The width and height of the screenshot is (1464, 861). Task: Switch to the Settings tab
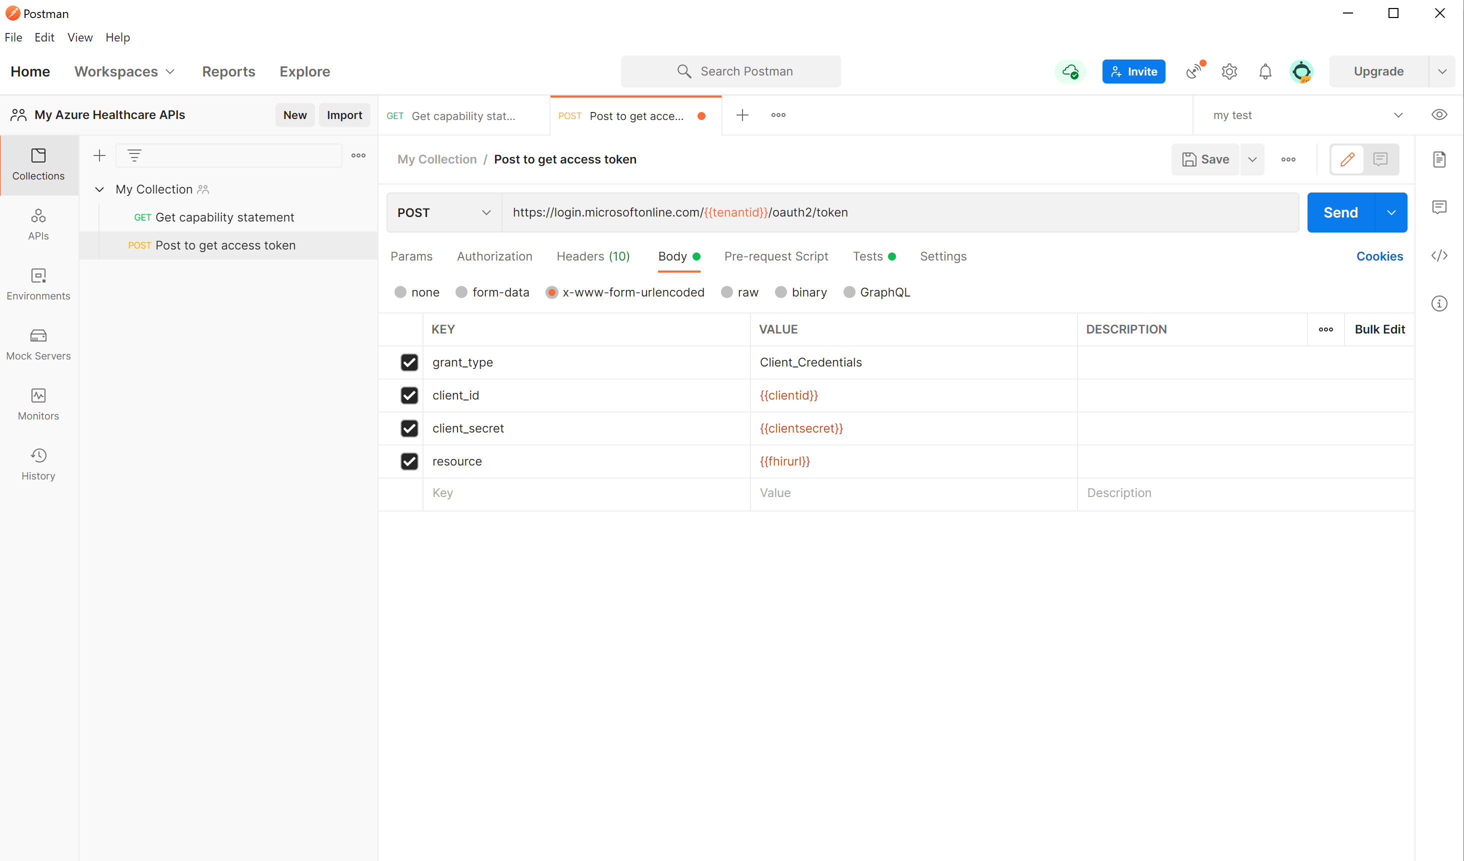[x=943, y=256]
